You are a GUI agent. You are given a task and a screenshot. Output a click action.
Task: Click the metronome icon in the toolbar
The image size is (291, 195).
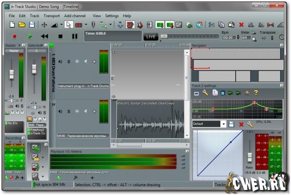pos(140,25)
